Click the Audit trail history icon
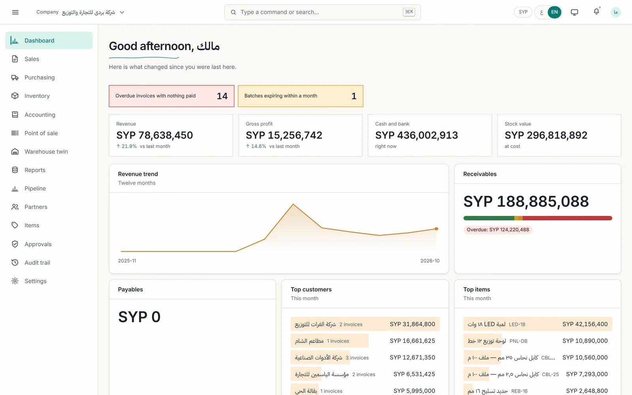 point(15,262)
